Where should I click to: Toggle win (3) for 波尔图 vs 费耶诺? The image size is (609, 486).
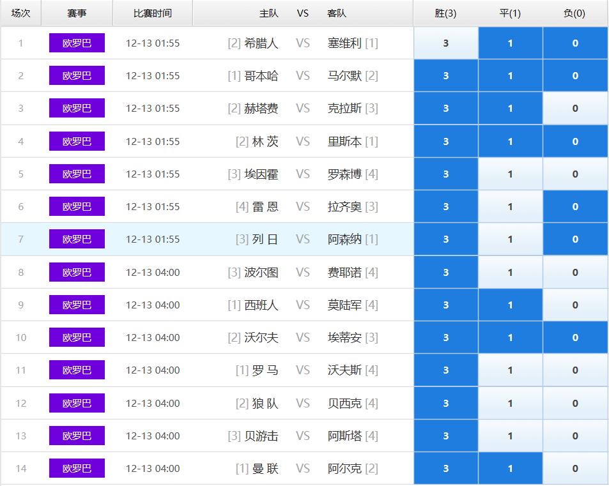pyautogui.click(x=446, y=273)
